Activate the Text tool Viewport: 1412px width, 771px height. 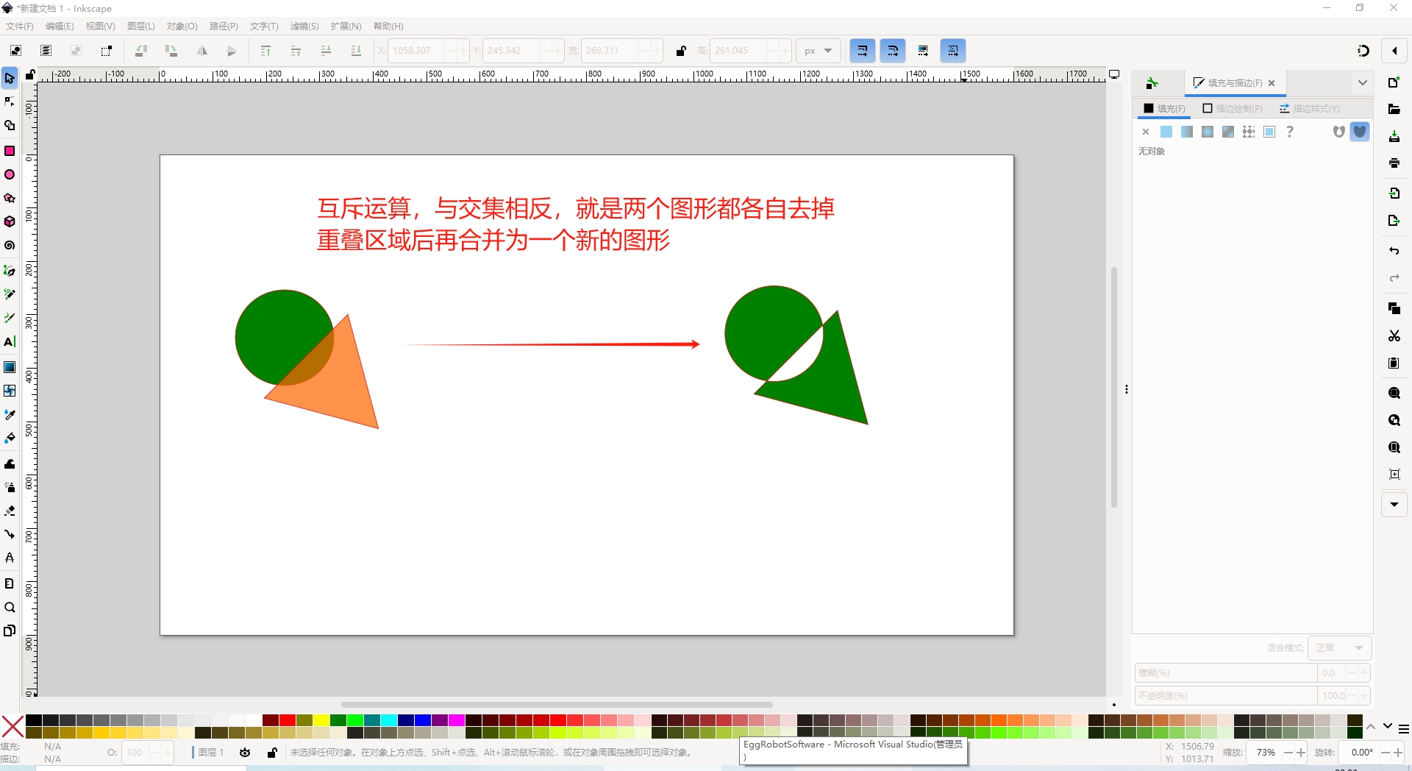pos(10,342)
